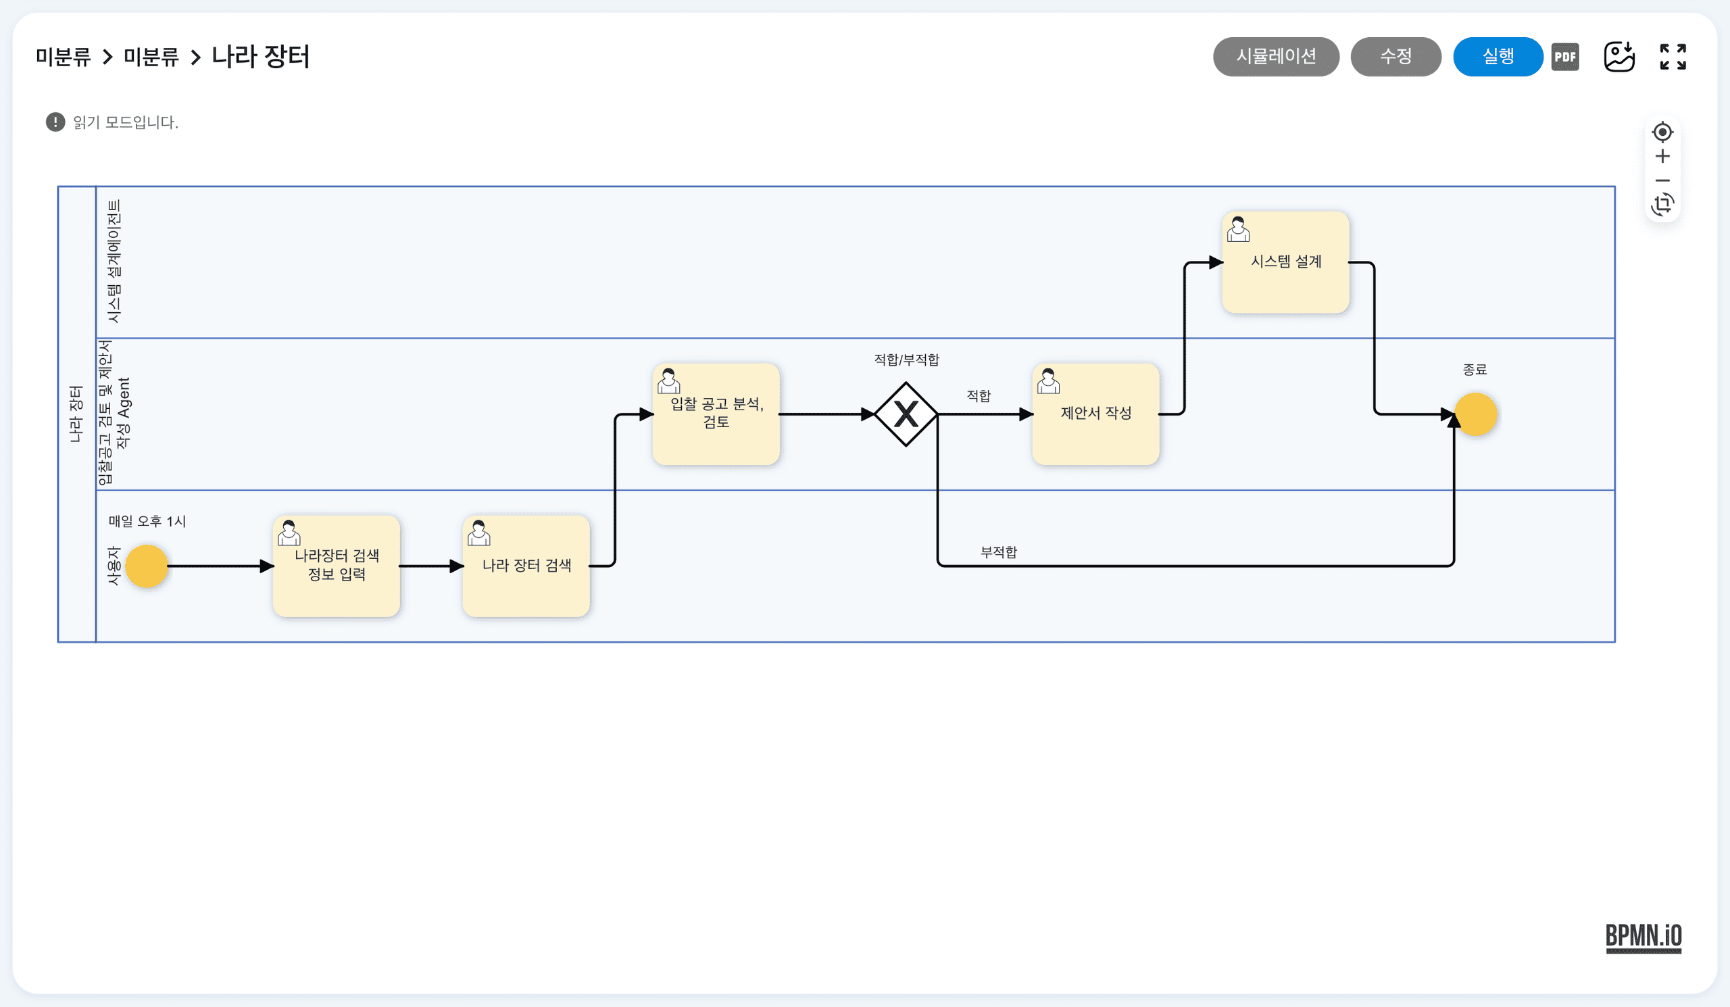Viewport: 1730px width, 1007px height.
Task: Select the 제안서 작성 task
Action: tap(1095, 414)
